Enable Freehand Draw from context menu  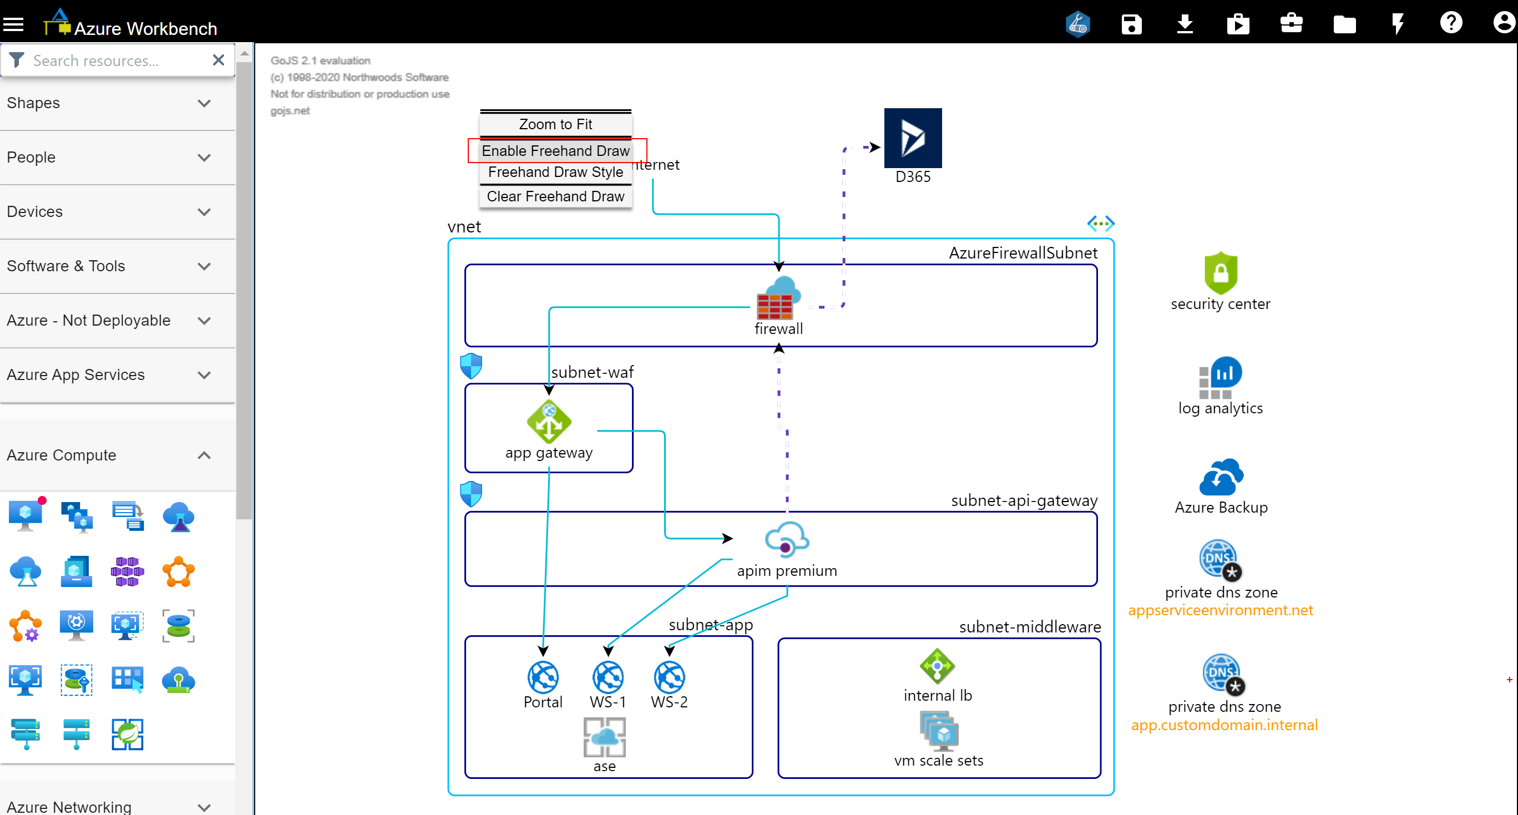tap(555, 150)
